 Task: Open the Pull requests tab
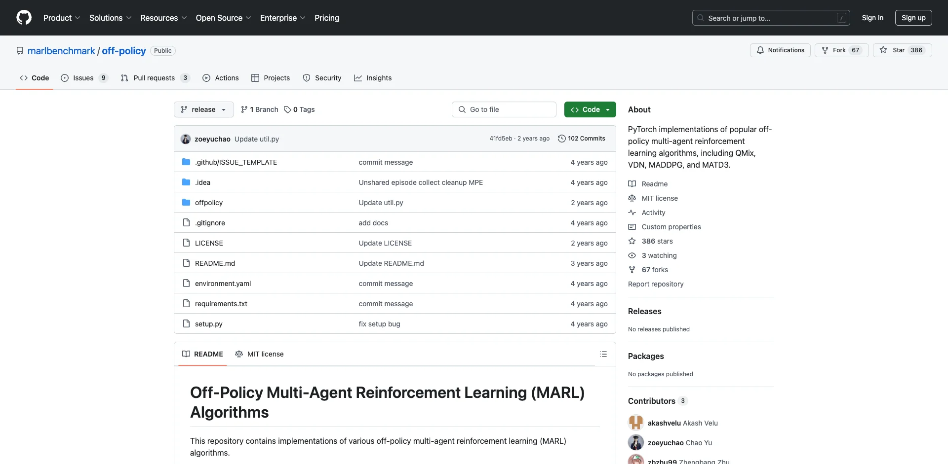click(155, 78)
